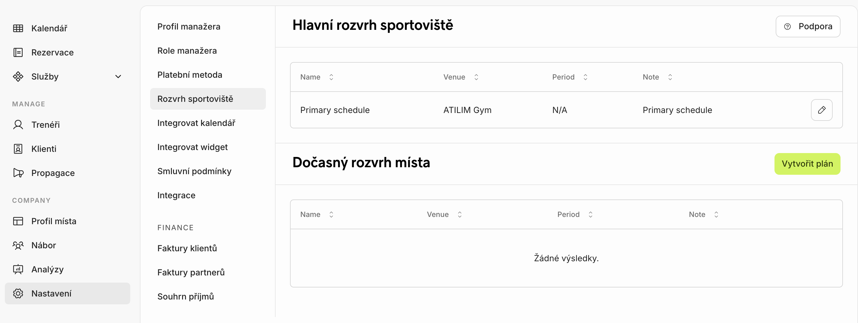Open Profil místa in sidebar
This screenshot has height=323, width=858.
(54, 221)
